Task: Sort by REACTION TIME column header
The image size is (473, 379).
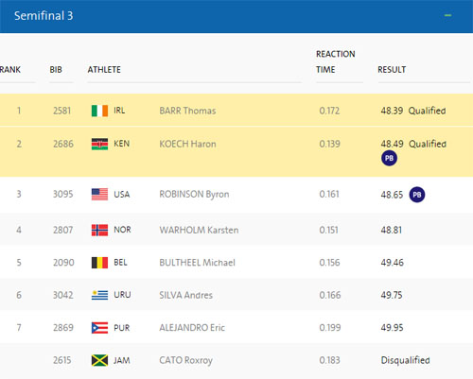Action: point(336,61)
